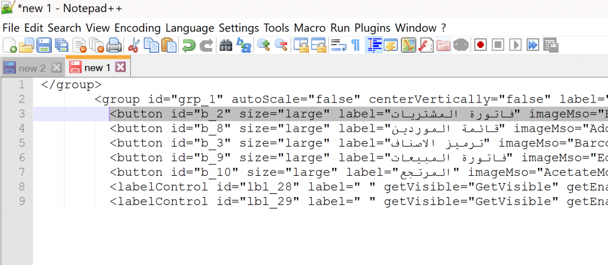Play the recorded macro

[x=516, y=45]
